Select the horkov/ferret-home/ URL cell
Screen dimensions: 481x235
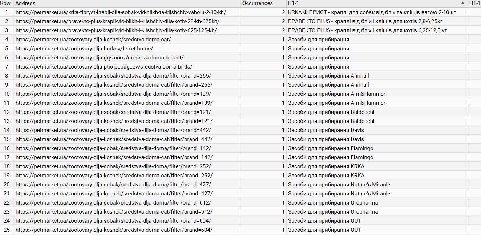[127, 48]
